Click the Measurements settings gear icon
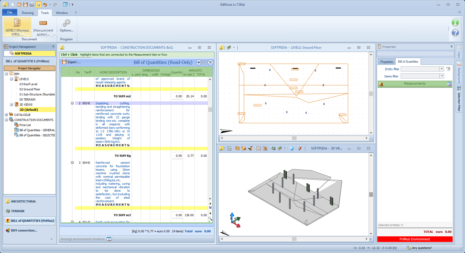The width and height of the screenshot is (465, 253). [x=449, y=84]
